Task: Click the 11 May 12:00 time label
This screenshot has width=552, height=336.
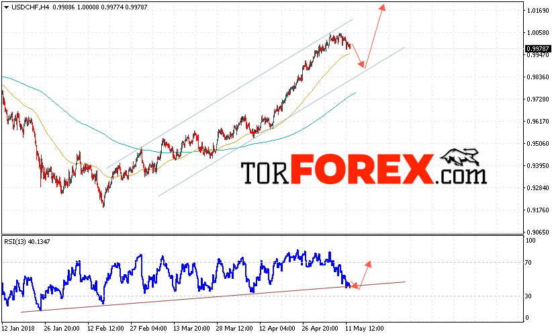Action: coord(364,328)
